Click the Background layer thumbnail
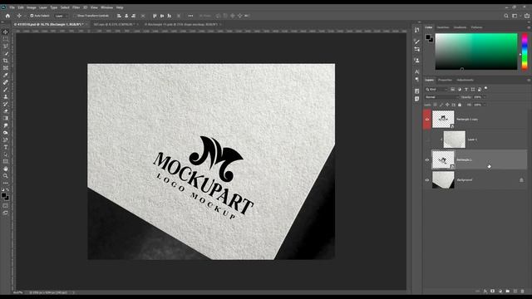This screenshot has height=299, width=532. click(443, 180)
